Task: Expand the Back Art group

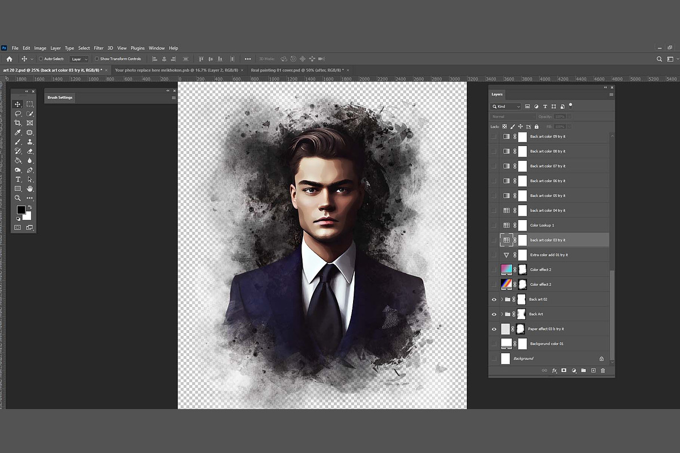Action: [x=502, y=314]
